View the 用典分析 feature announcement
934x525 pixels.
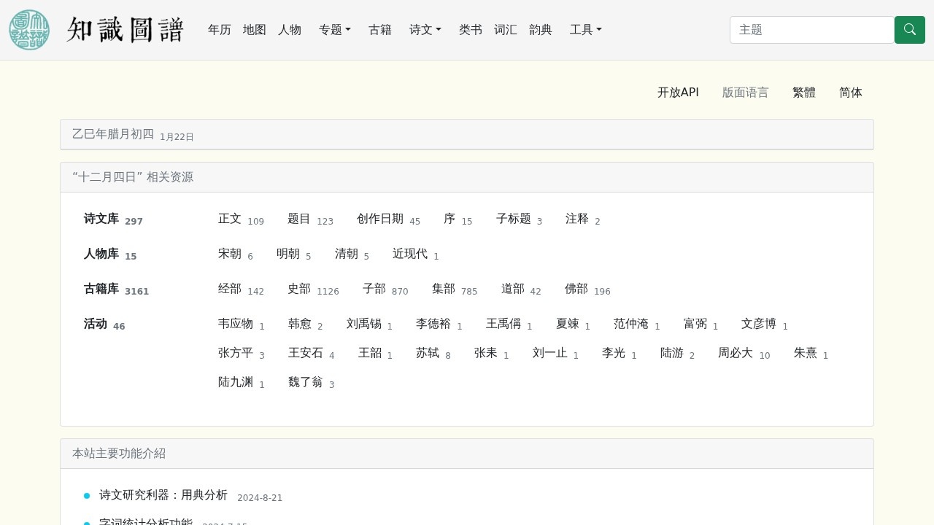(163, 494)
